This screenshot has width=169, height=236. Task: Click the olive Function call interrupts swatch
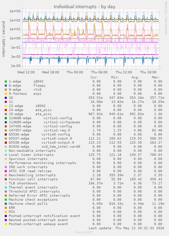pyautogui.click(x=6, y=179)
